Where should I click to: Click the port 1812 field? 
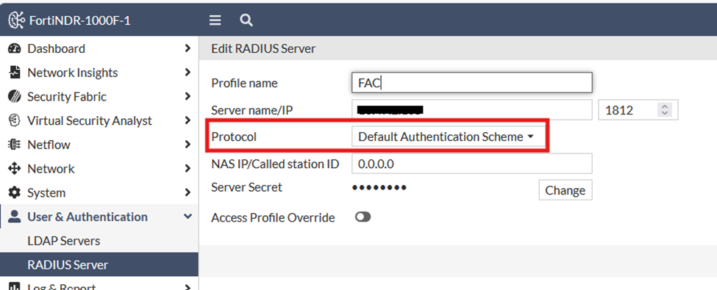[x=638, y=110]
